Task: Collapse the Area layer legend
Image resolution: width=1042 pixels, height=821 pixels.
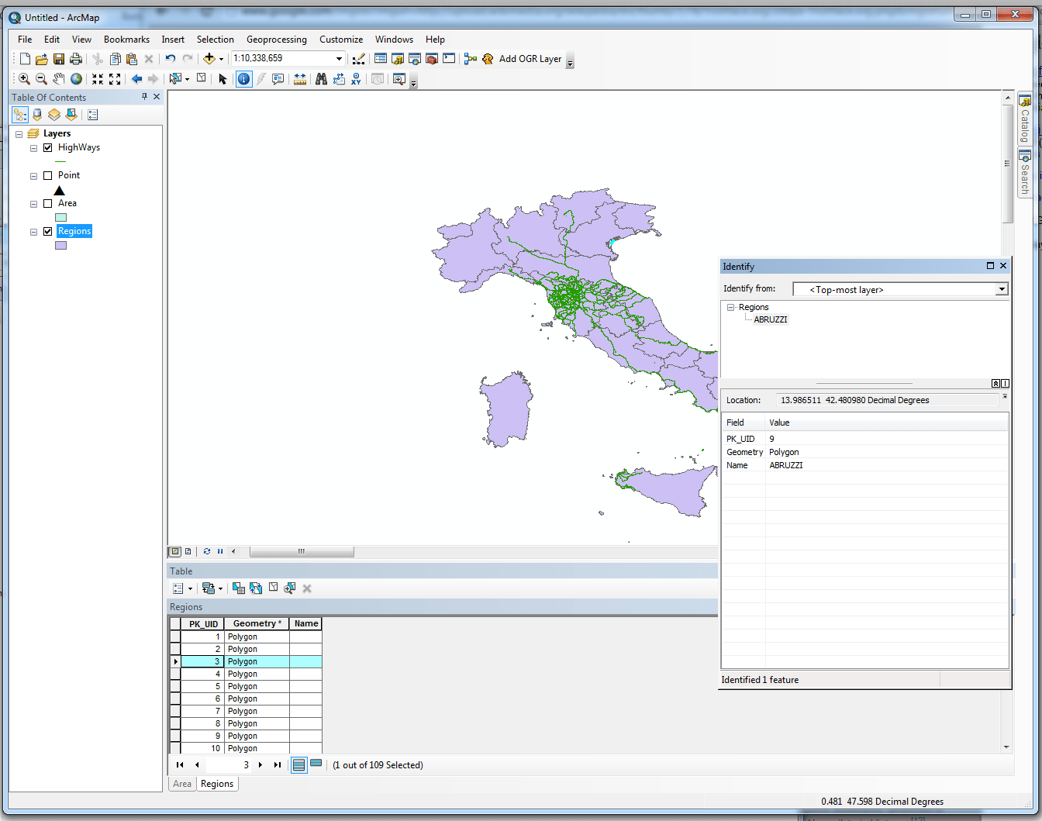Action: pyautogui.click(x=33, y=204)
